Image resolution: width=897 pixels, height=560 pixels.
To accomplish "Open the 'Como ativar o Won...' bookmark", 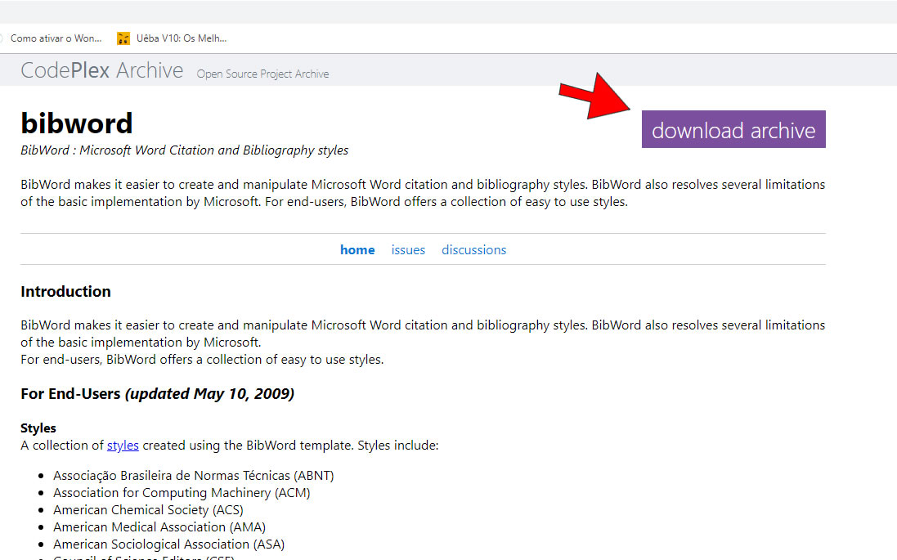I will click(x=56, y=38).
